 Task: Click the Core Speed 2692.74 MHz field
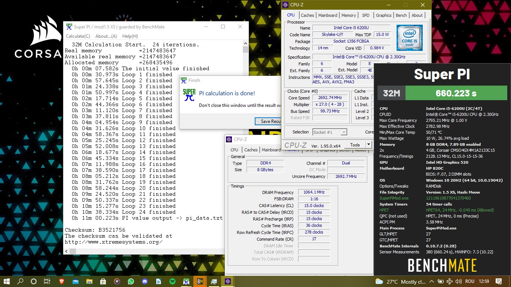coord(330,98)
